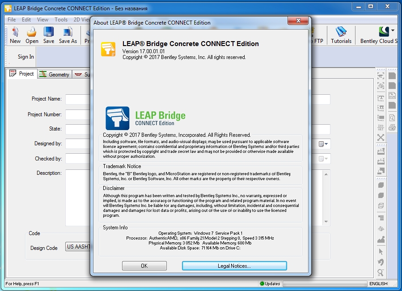Click 'For Help, press F1' status text
The width and height of the screenshot is (402, 291).
coord(22,283)
